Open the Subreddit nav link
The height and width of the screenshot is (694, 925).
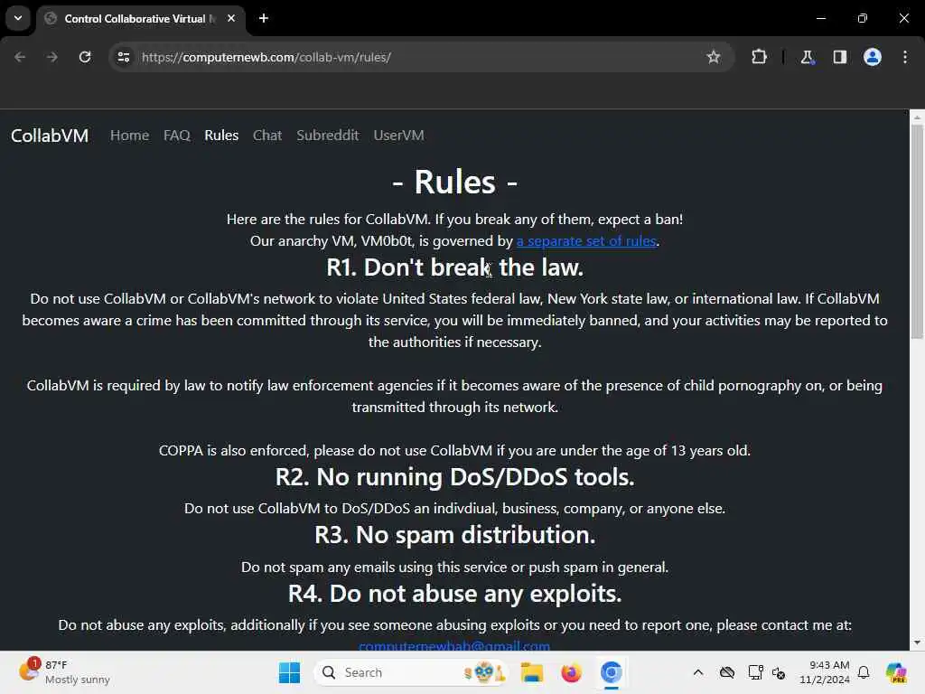click(x=327, y=136)
